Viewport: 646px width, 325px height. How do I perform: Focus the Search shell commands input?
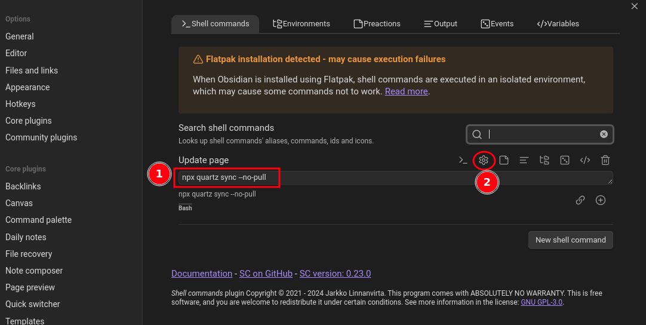point(540,134)
